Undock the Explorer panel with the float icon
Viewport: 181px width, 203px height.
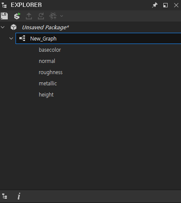[x=165, y=5]
